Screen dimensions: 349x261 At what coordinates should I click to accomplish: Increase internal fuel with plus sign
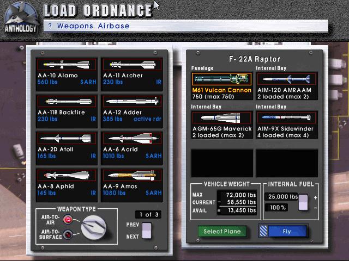pos(315,197)
